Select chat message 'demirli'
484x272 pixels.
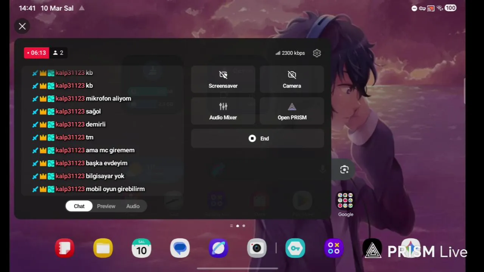96,124
